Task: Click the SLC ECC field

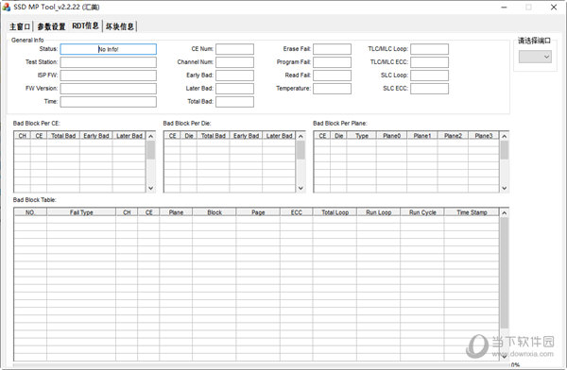Action: click(429, 89)
